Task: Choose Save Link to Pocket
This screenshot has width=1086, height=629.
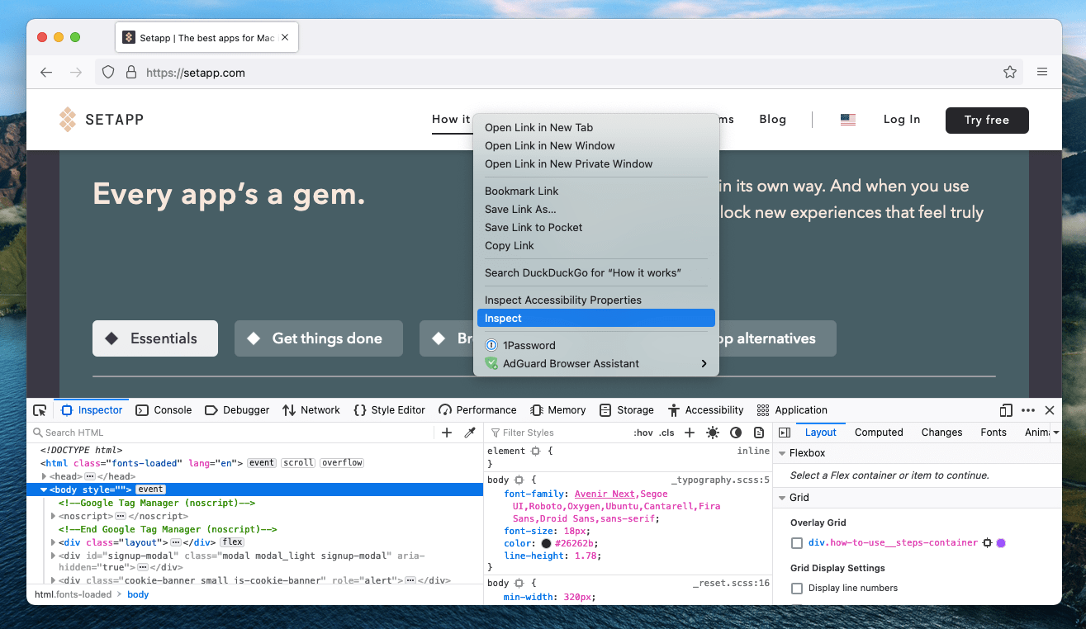Action: 596,227
